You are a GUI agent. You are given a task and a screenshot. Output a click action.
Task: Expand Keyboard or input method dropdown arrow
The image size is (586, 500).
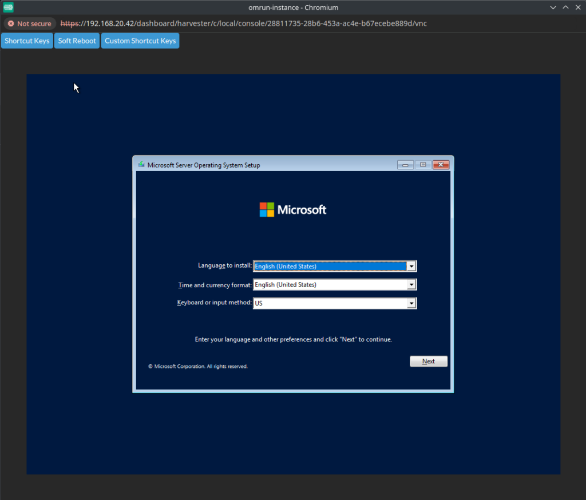tap(411, 303)
